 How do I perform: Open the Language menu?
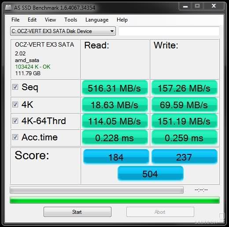(x=97, y=20)
